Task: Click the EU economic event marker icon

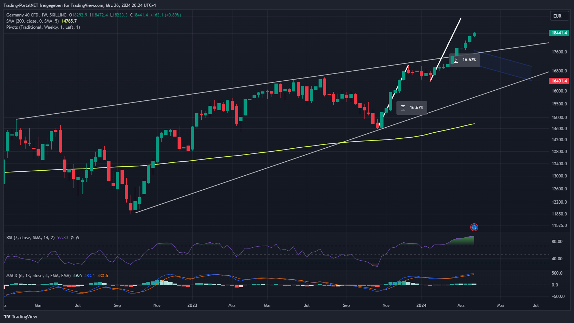Action: tap(474, 227)
